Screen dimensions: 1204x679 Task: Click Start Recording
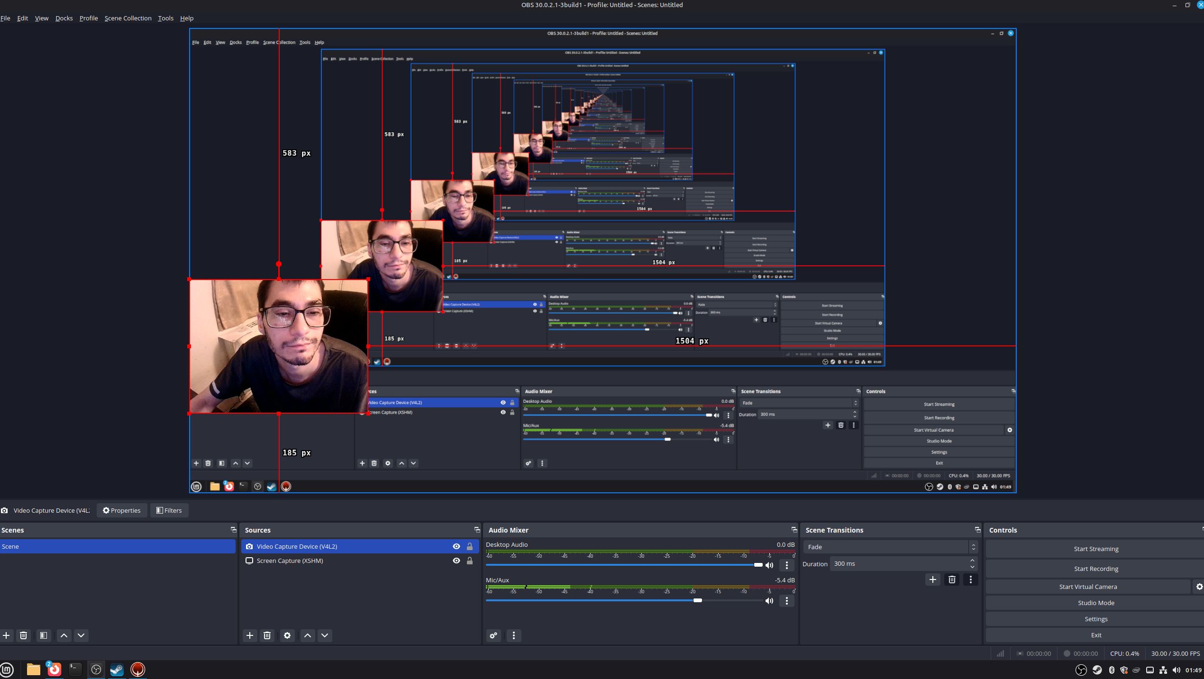[1096, 569]
